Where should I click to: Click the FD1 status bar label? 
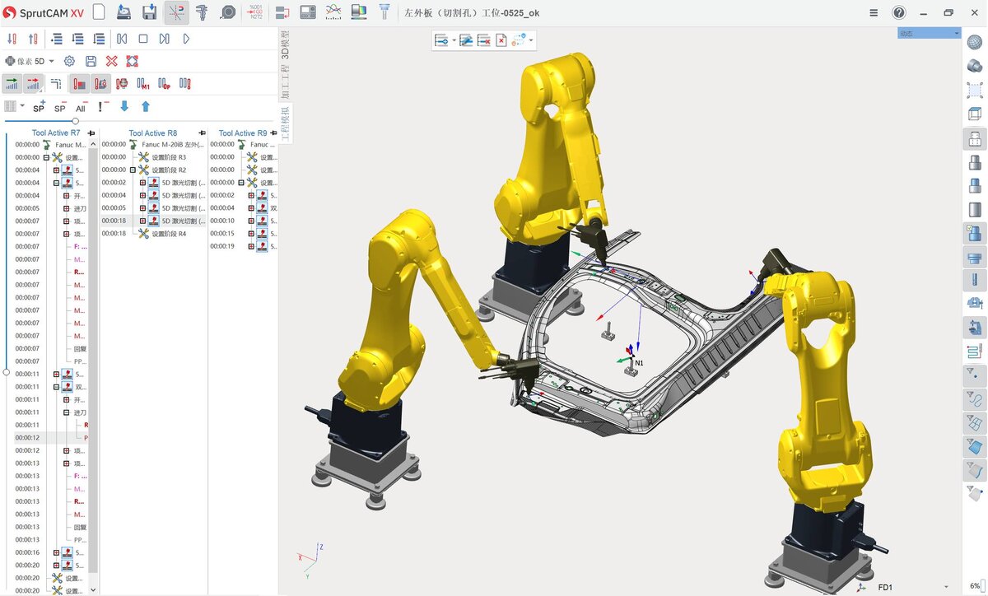coord(885,588)
